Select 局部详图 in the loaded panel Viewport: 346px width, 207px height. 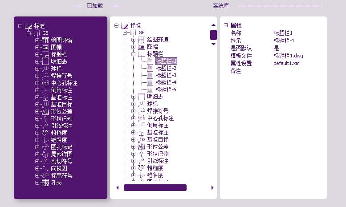coord(61,154)
